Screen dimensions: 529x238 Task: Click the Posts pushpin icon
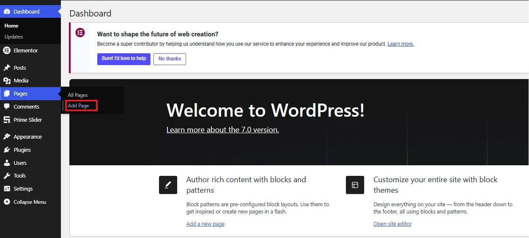pyautogui.click(x=7, y=68)
